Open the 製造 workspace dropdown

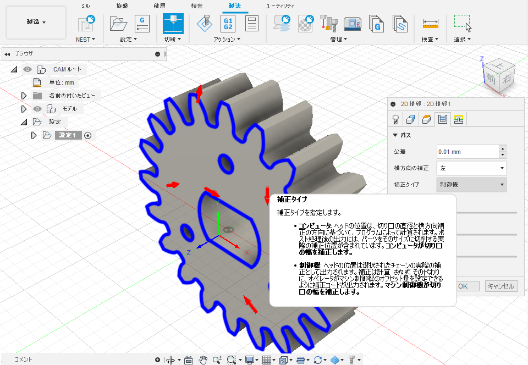[36, 22]
